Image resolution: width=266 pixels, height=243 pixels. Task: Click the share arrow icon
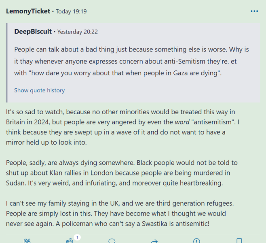pos(154,241)
